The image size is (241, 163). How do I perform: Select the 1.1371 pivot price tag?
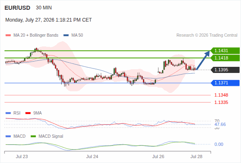[x=225, y=83]
